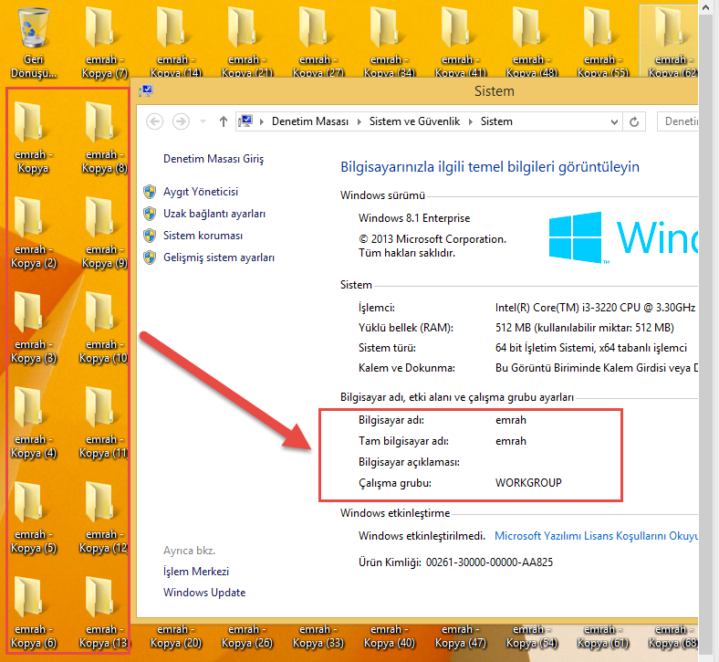Open Denetim Masası Giriş link
Viewport: 719px width, 662px height.
point(214,159)
